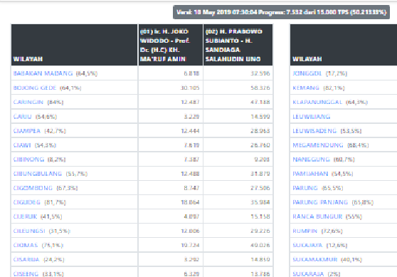Image resolution: width=397 pixels, height=277 pixels.
Task: Open the CIOMAS district link
Action: point(26,245)
